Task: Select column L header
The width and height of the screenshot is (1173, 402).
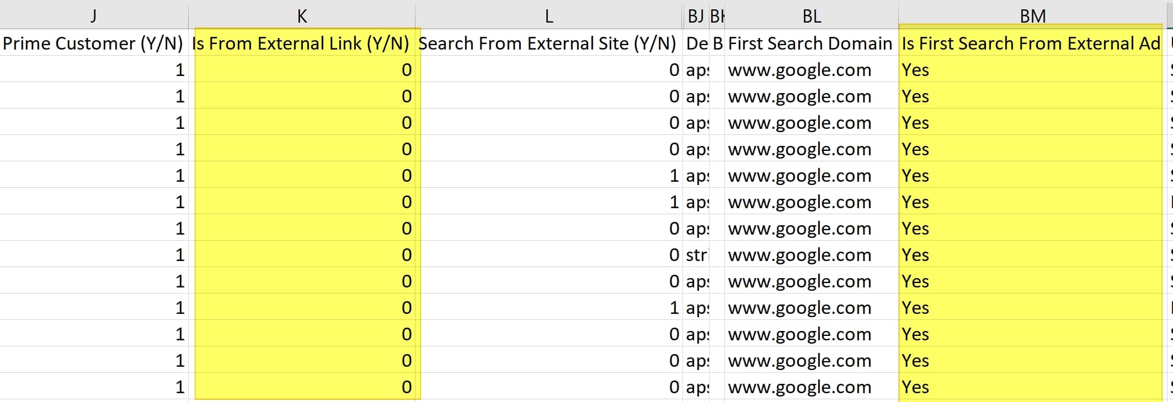Action: (549, 16)
